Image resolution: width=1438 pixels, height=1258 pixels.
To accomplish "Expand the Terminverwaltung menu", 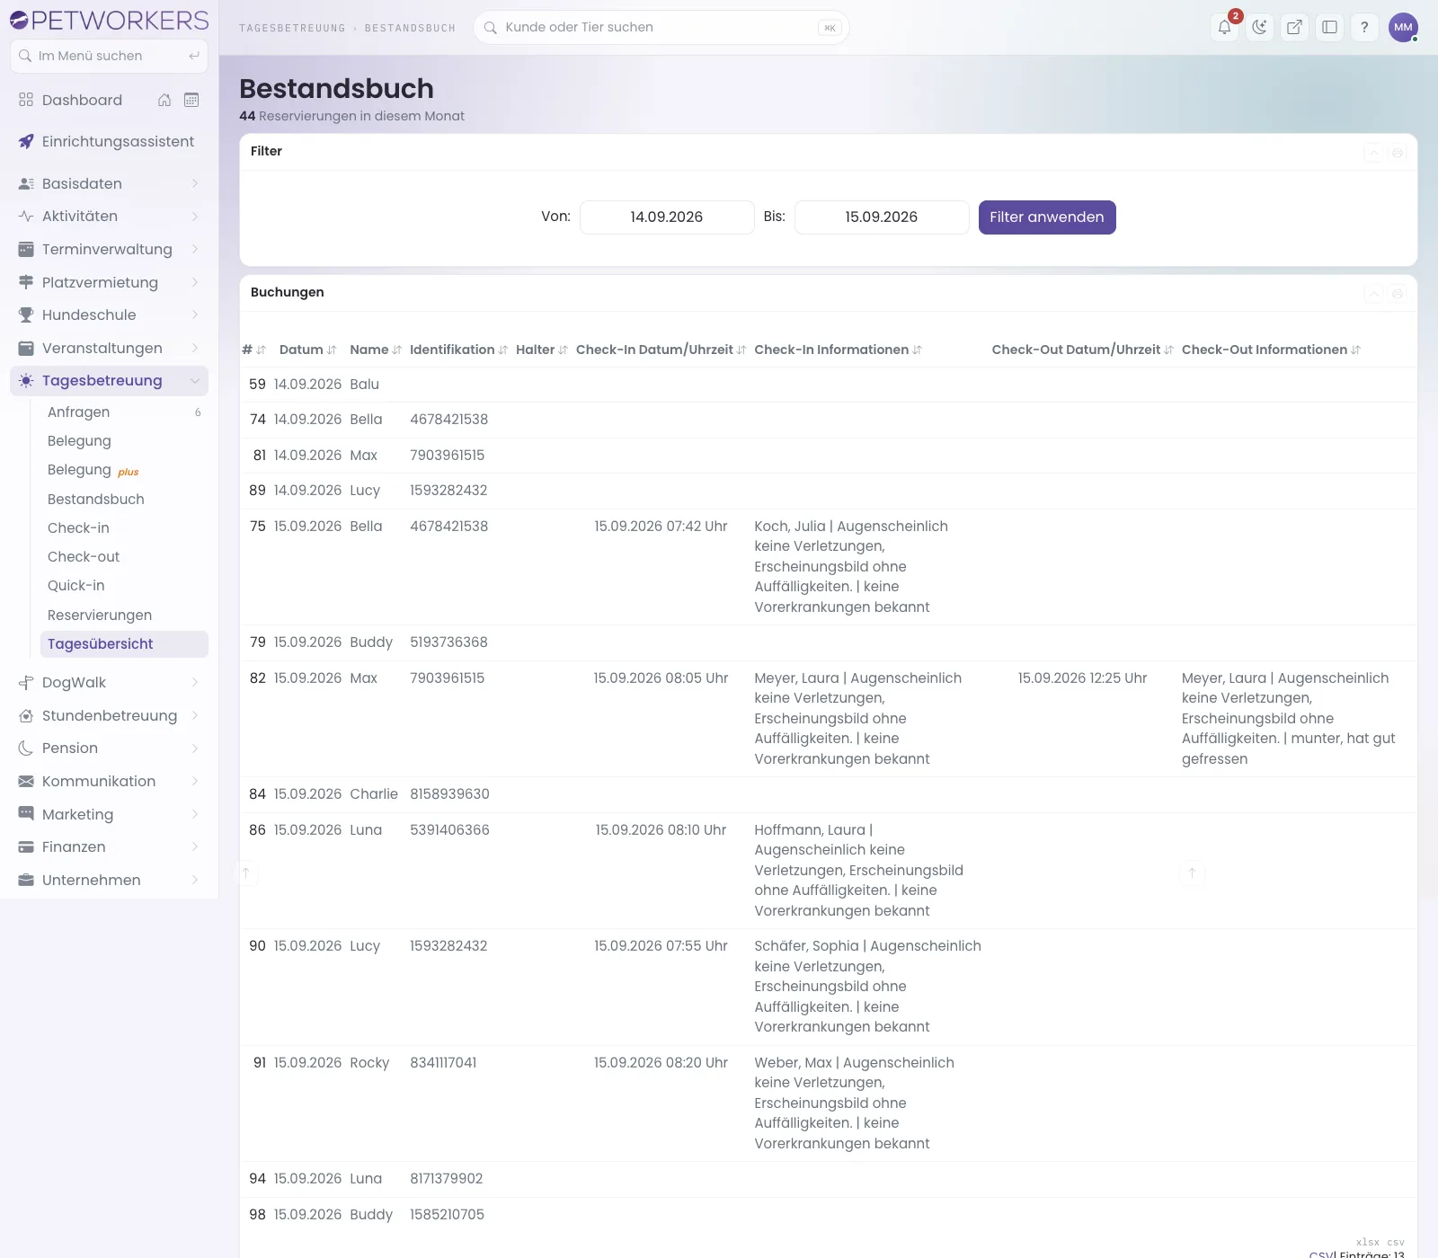I will [x=109, y=249].
